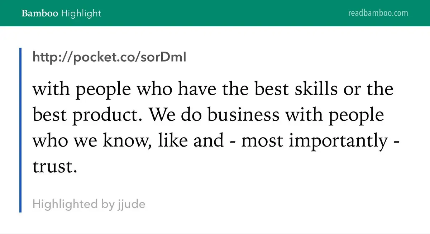430x234 pixels.
Task: Click the word Highlighted in the attribution
Action: pyautogui.click(x=65, y=204)
